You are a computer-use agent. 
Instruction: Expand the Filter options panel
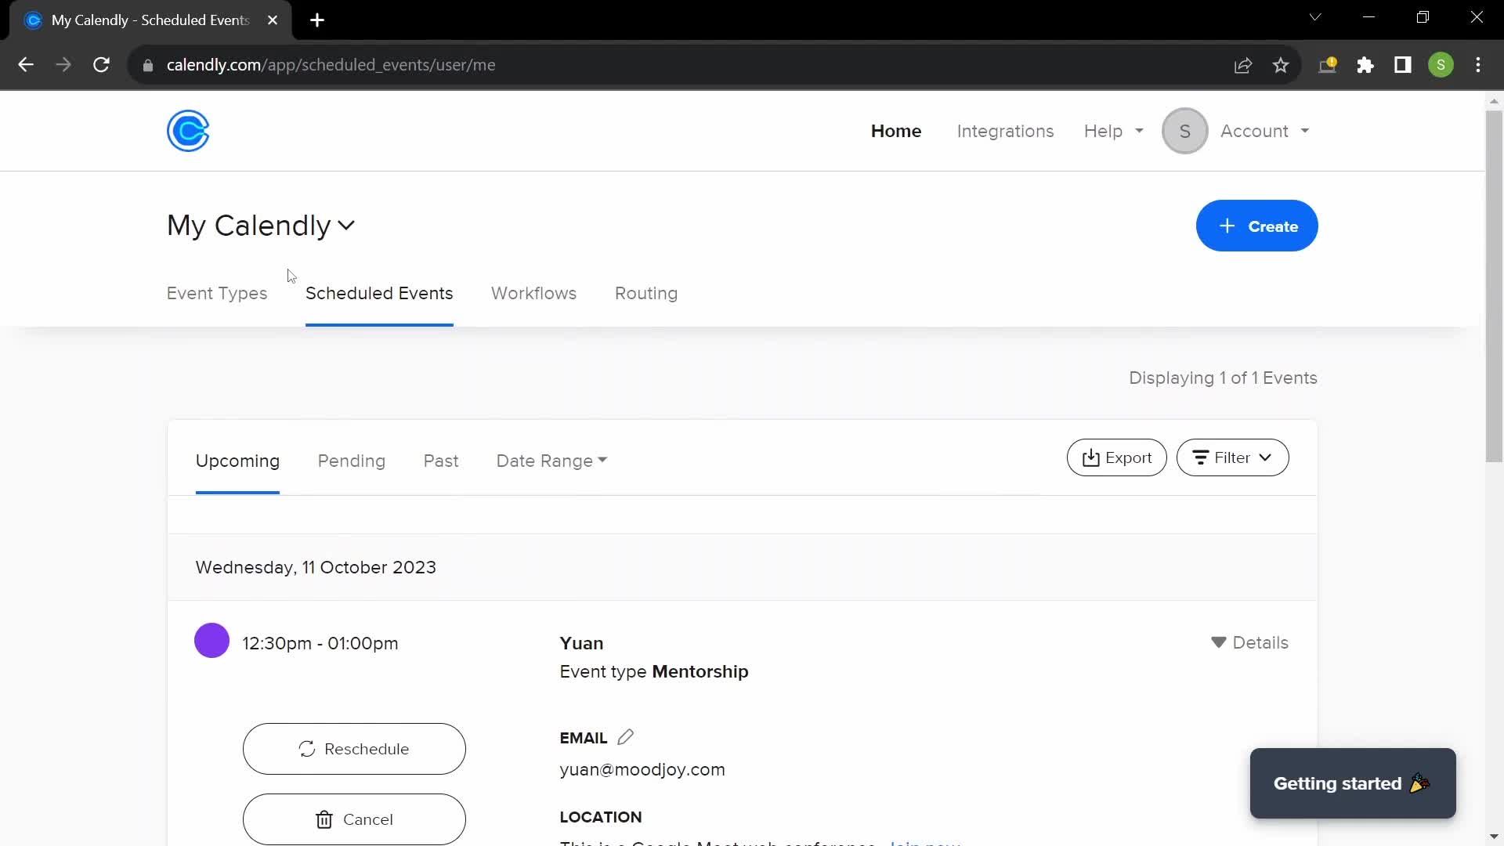[x=1231, y=457]
